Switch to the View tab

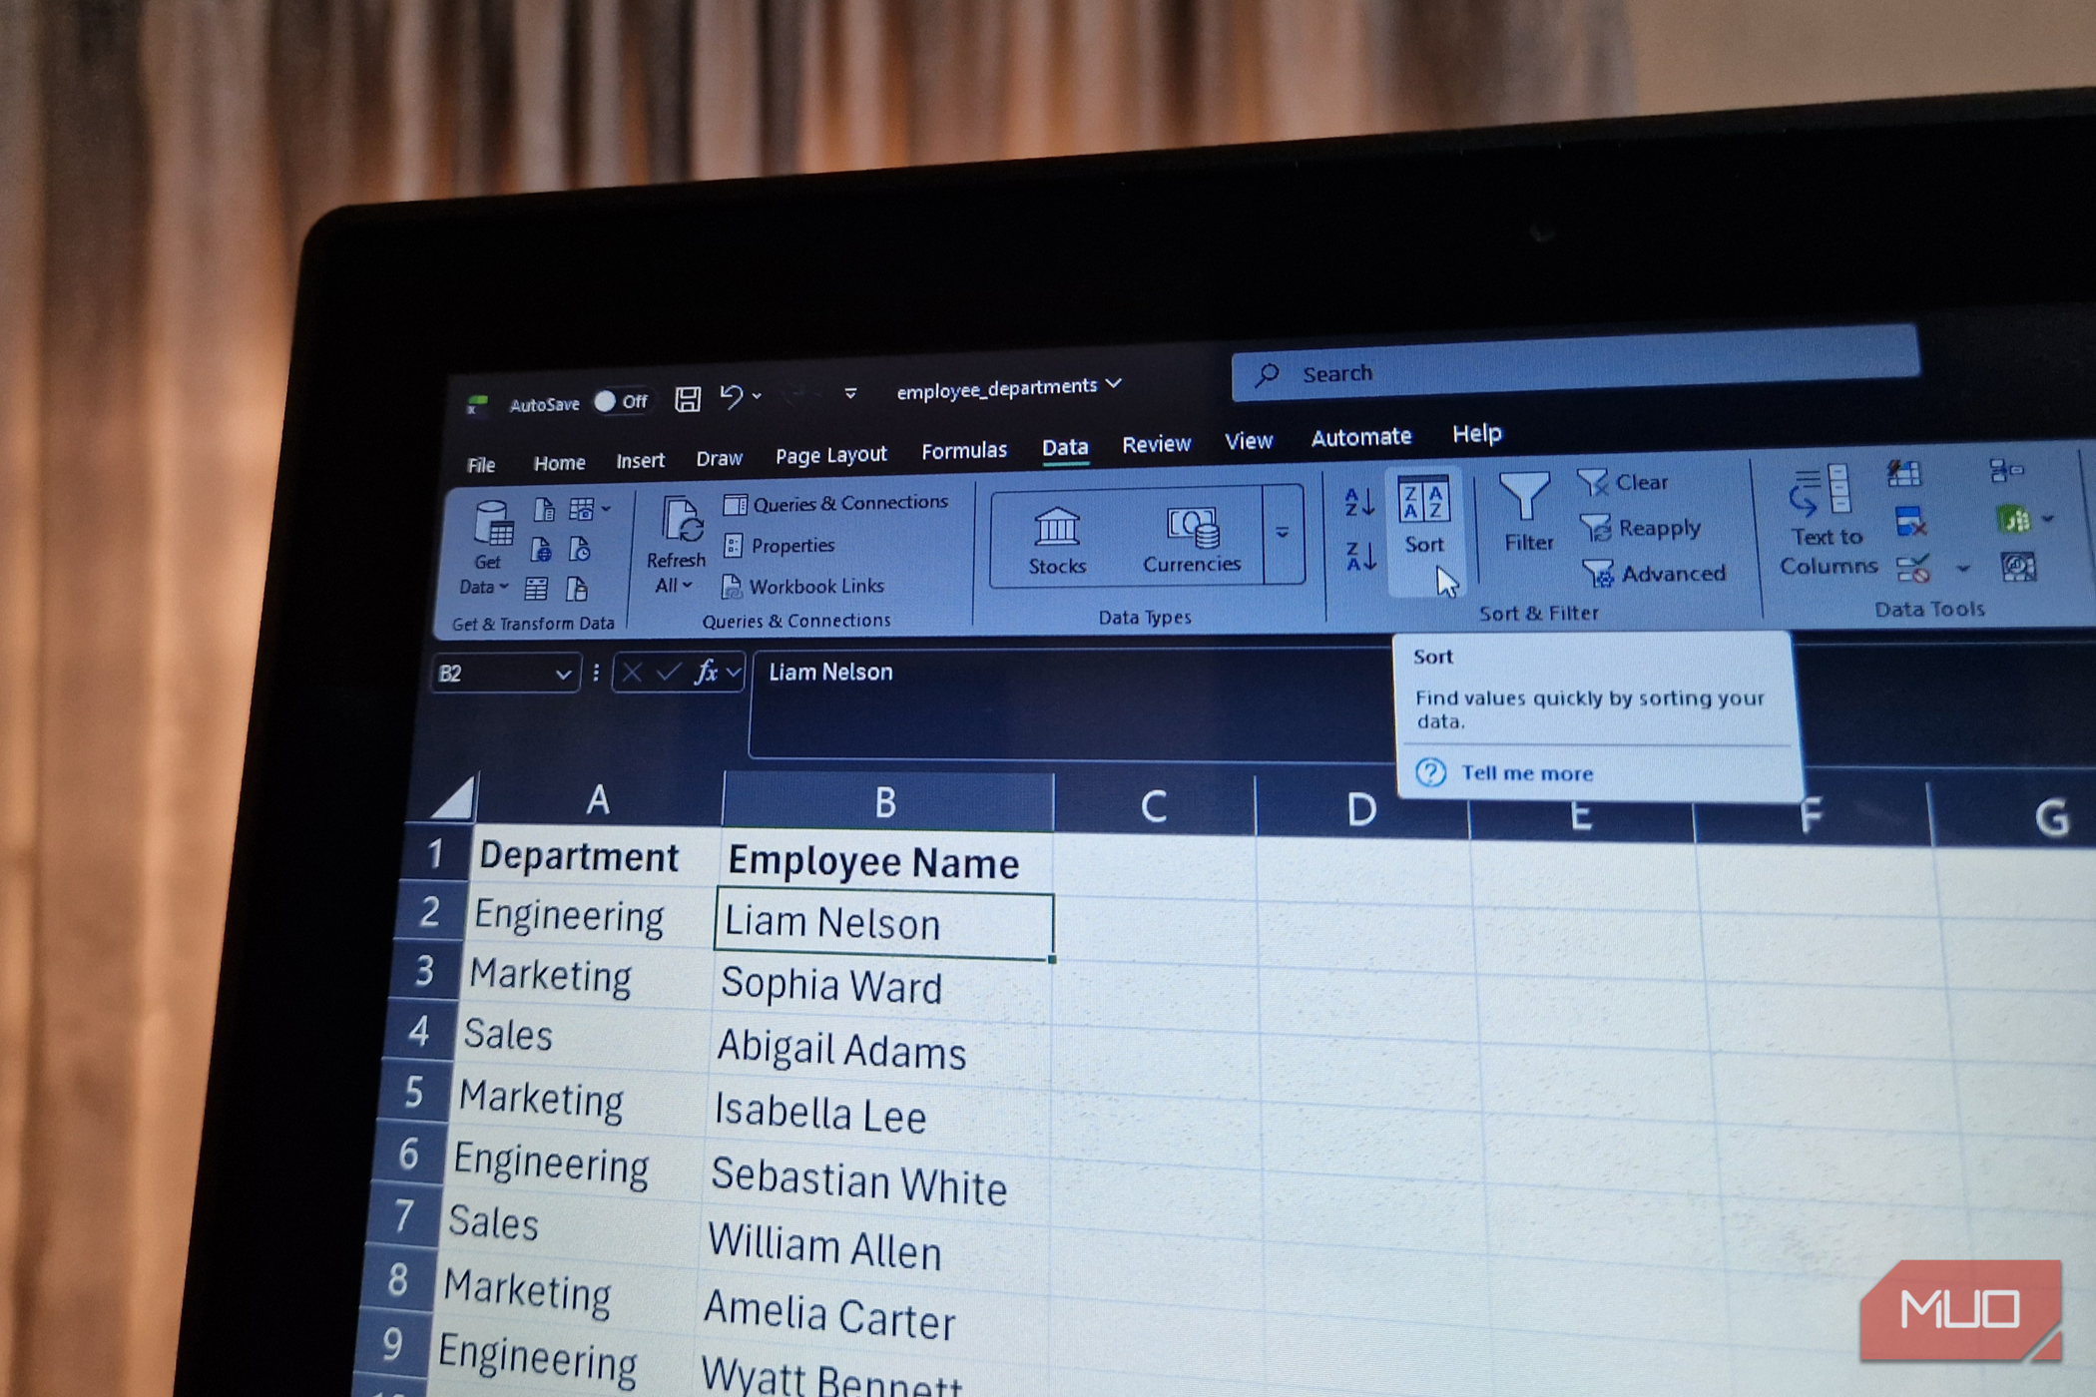pos(1249,441)
